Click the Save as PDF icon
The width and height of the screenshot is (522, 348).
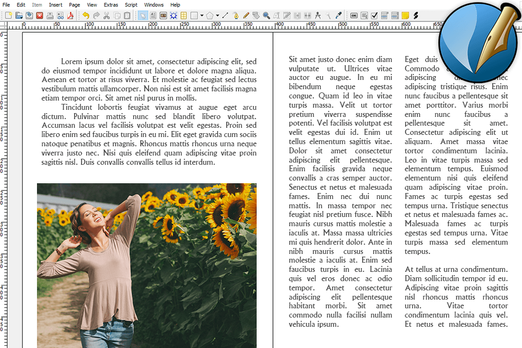[x=70, y=16]
